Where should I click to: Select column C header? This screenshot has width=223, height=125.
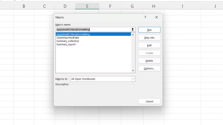pyautogui.click(x=44, y=6)
